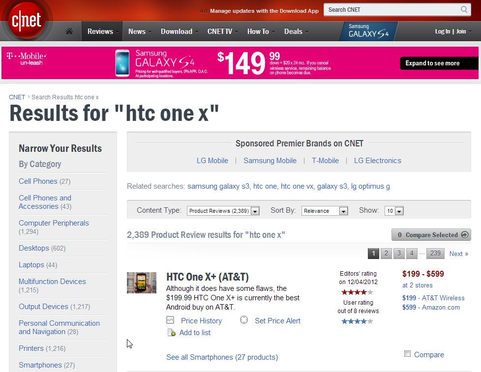Click the Price History link
This screenshot has width=481, height=372.
pyautogui.click(x=201, y=320)
